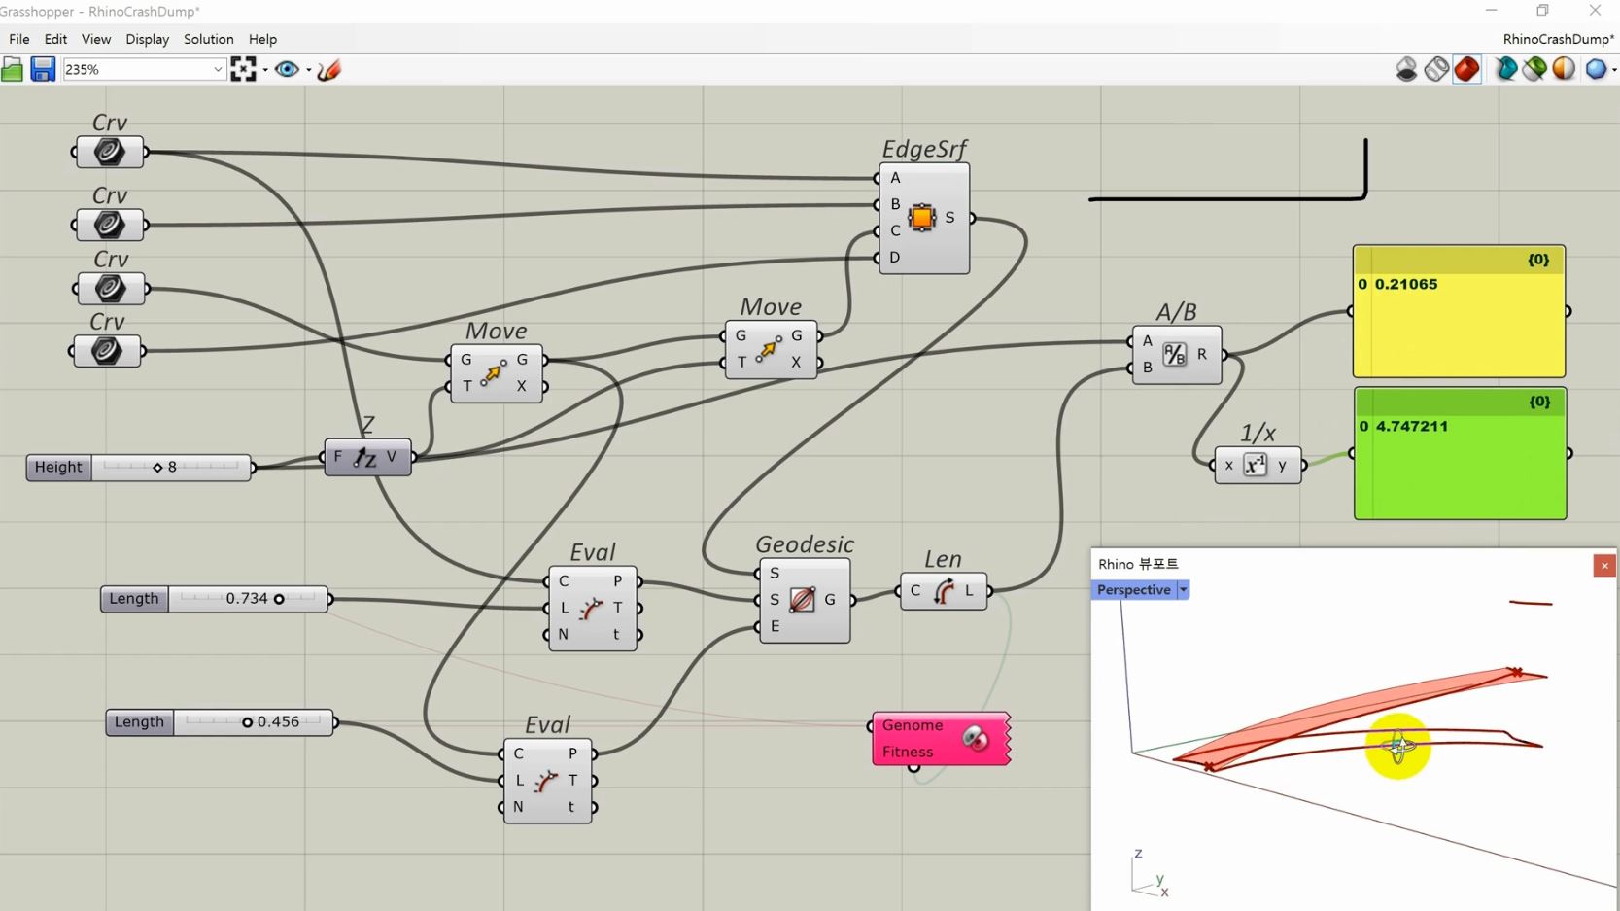Image resolution: width=1620 pixels, height=911 pixels.
Task: Click the green panel showing 4.747211
Action: click(1460, 453)
